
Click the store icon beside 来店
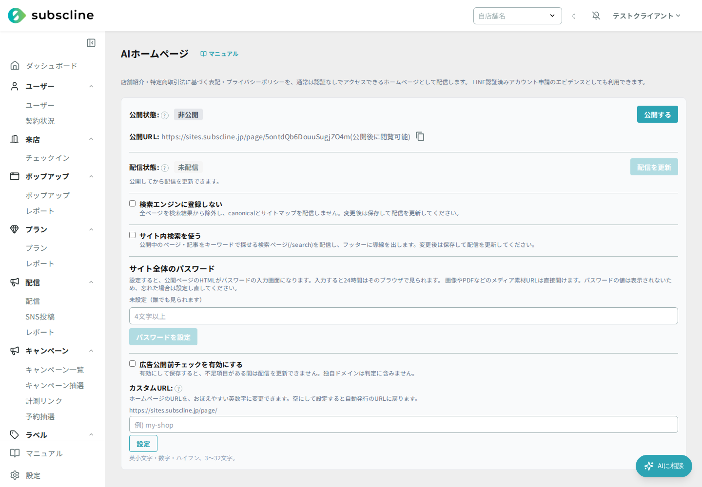tap(15, 139)
